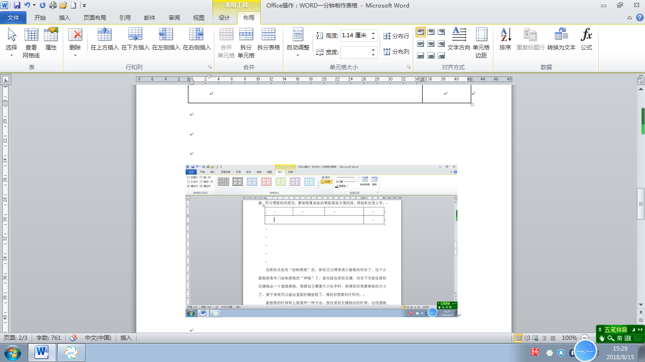Image resolution: width=645 pixels, height=362 pixels.
Task: Open the 单元格大小 group dialog launcher
Action: click(408, 67)
